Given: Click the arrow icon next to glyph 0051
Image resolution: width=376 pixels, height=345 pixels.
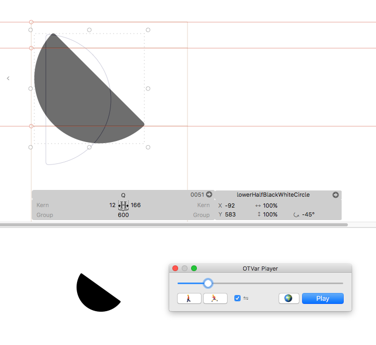Looking at the screenshot, I should pos(209,195).
